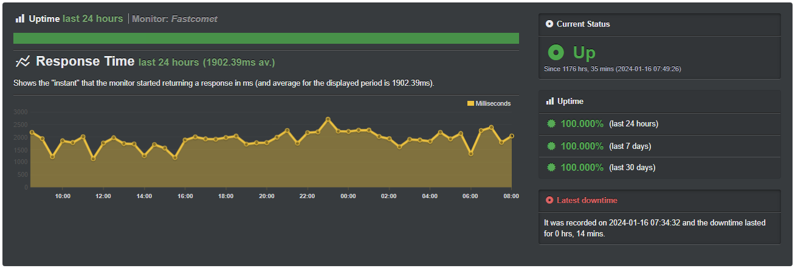The image size is (795, 268).
Task: Click the green badge beside last 30 days uptime
Action: pyautogui.click(x=551, y=167)
